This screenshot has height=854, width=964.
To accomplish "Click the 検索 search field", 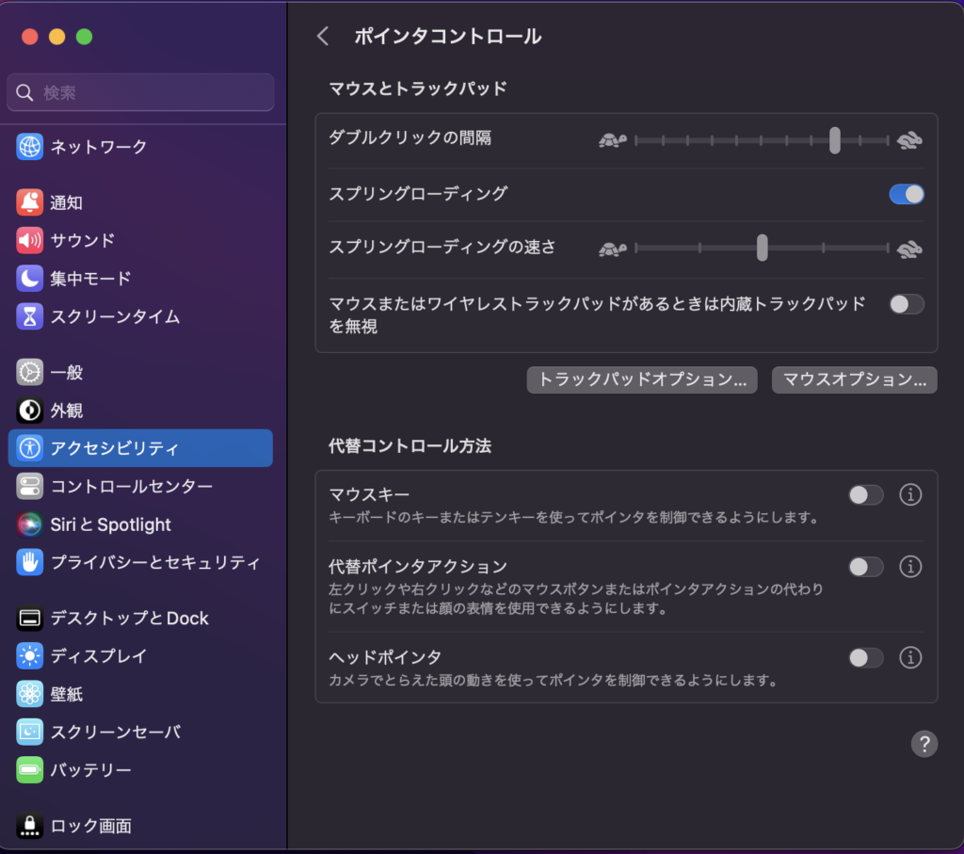I will [140, 93].
